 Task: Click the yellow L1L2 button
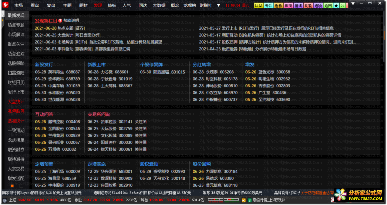point(259,5)
